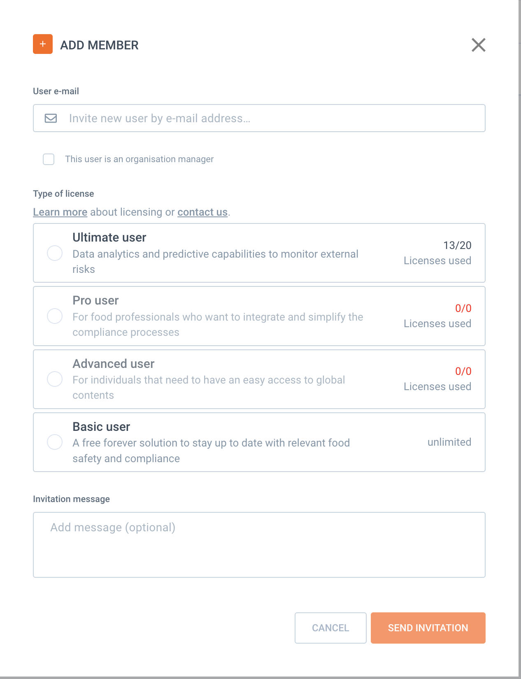Click the envelope icon in the e-mail field
The width and height of the screenshot is (521, 679).
[51, 119]
